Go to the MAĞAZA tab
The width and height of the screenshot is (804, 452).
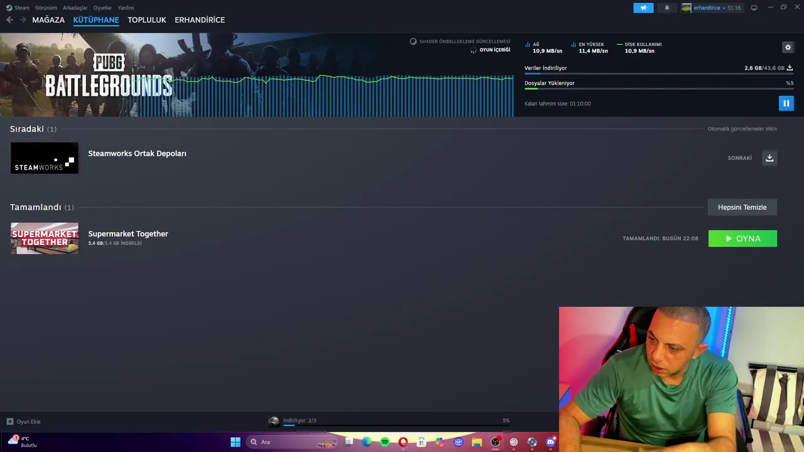tap(48, 20)
